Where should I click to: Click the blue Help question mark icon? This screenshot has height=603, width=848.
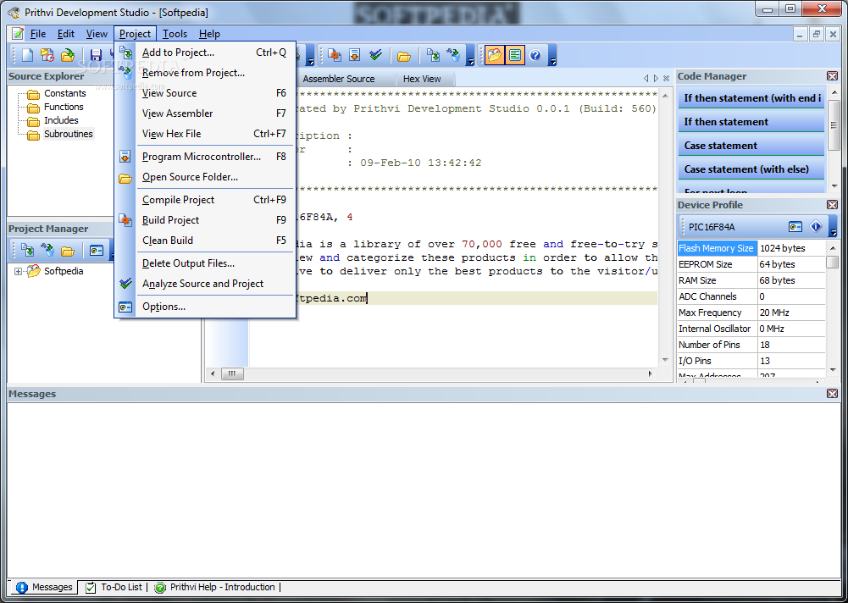535,55
